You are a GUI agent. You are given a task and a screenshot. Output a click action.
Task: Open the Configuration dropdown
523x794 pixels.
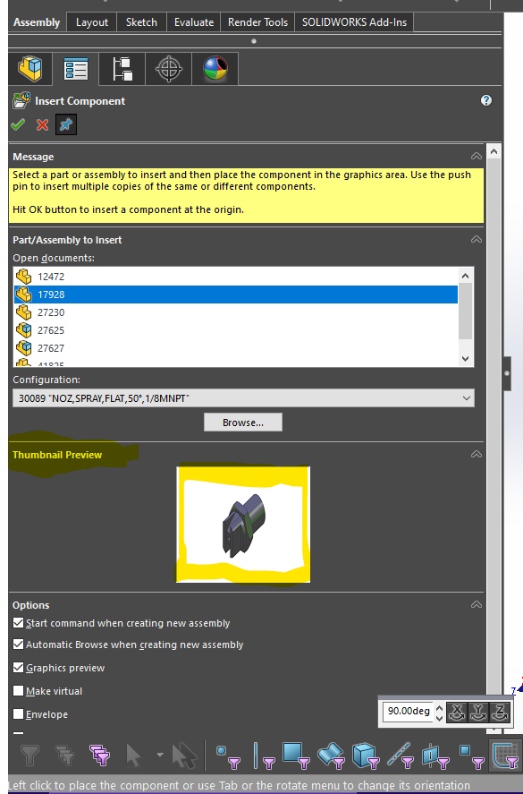point(243,398)
